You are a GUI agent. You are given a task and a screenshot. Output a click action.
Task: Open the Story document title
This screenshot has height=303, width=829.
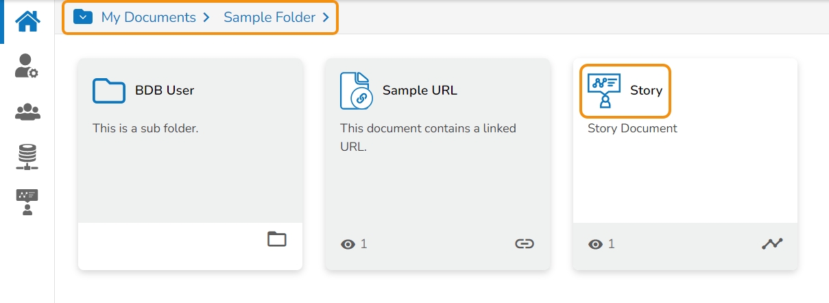646,90
